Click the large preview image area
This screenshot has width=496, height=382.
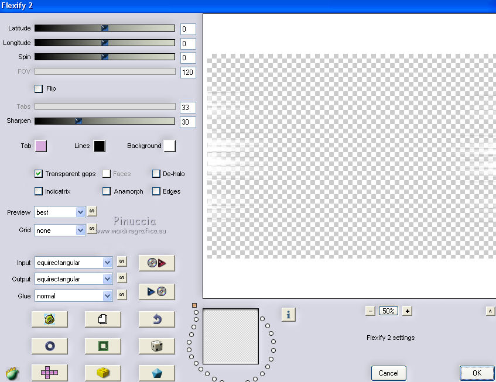coord(350,156)
